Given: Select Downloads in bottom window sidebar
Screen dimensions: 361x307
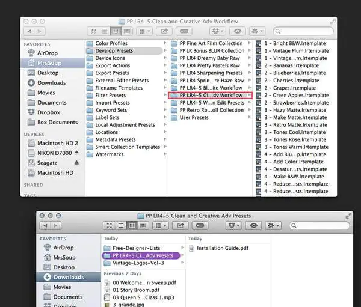Looking at the screenshot, I should 69,277.
